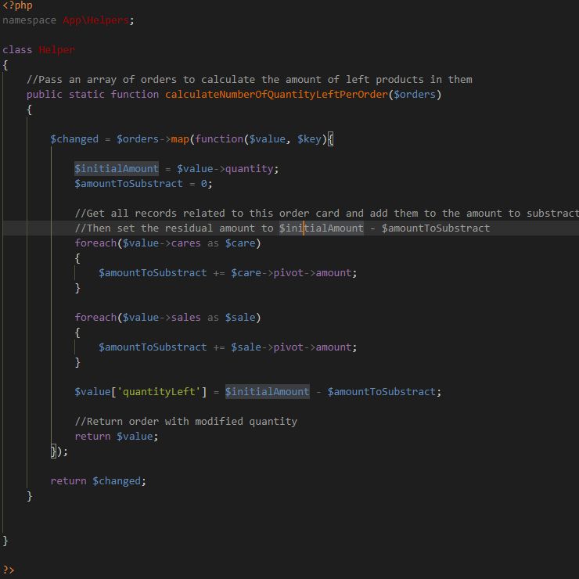Click the App\Helpers namespace name
Viewport: 579px width, 579px height.
point(96,20)
